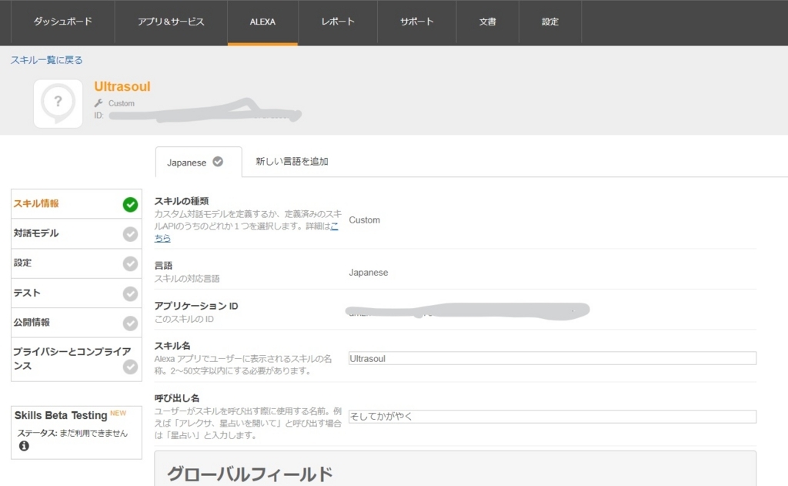Open 新しい言語を追加 tab
Viewport: 788px width, 486px height.
[x=292, y=162]
